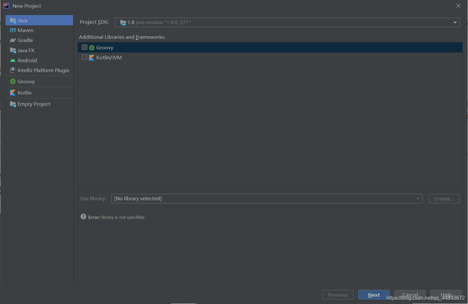Choose Java FX project type
468x304 pixels.
pyautogui.click(x=39, y=50)
